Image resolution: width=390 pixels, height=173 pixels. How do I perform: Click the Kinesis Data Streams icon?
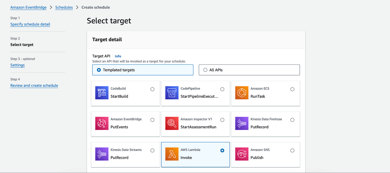pyautogui.click(x=102, y=154)
